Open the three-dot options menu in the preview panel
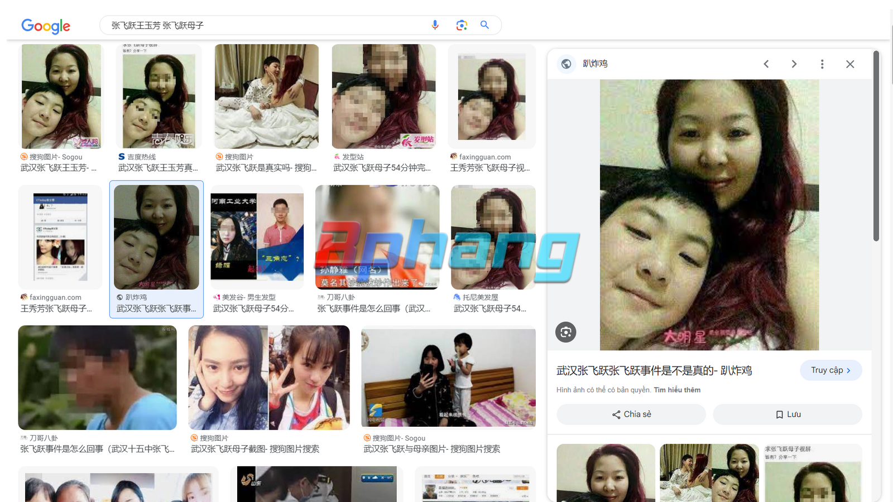 point(822,64)
